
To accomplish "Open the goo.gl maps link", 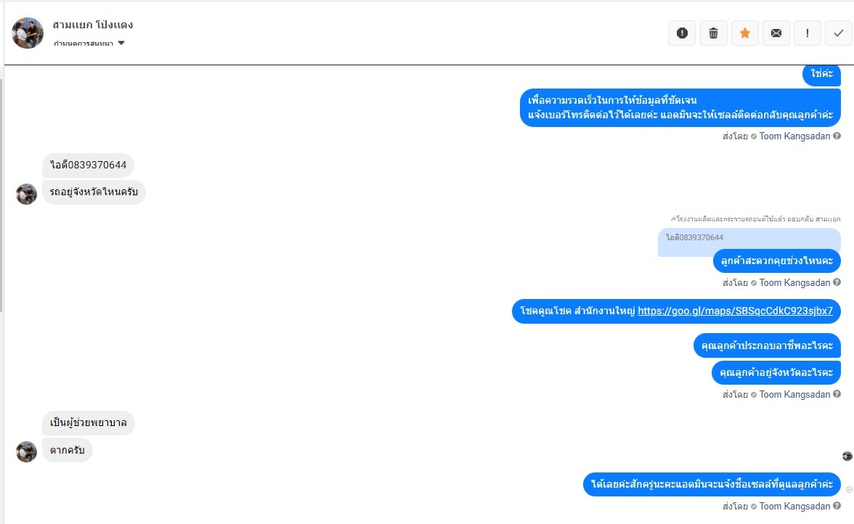I will click(735, 311).
